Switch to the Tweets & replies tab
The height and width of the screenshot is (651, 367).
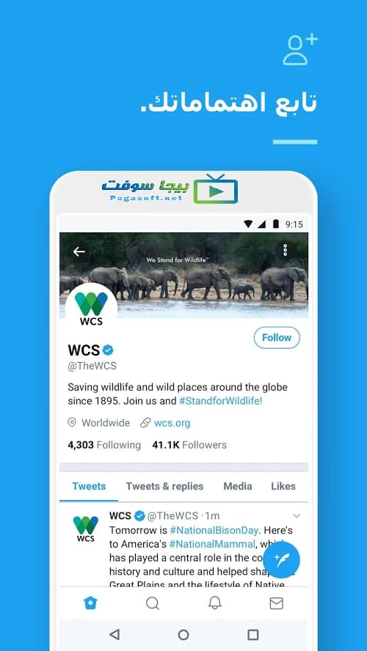[164, 486]
